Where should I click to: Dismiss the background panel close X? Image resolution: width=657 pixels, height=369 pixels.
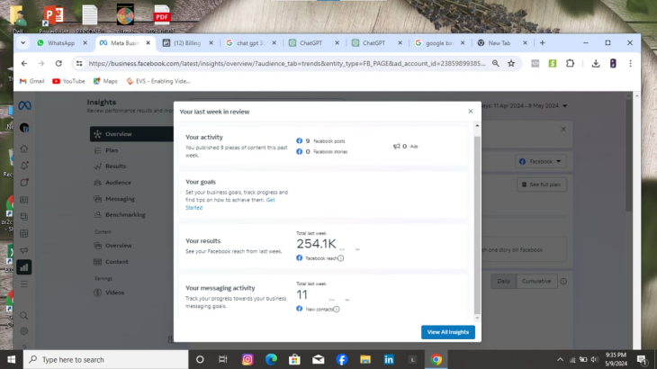(563, 129)
